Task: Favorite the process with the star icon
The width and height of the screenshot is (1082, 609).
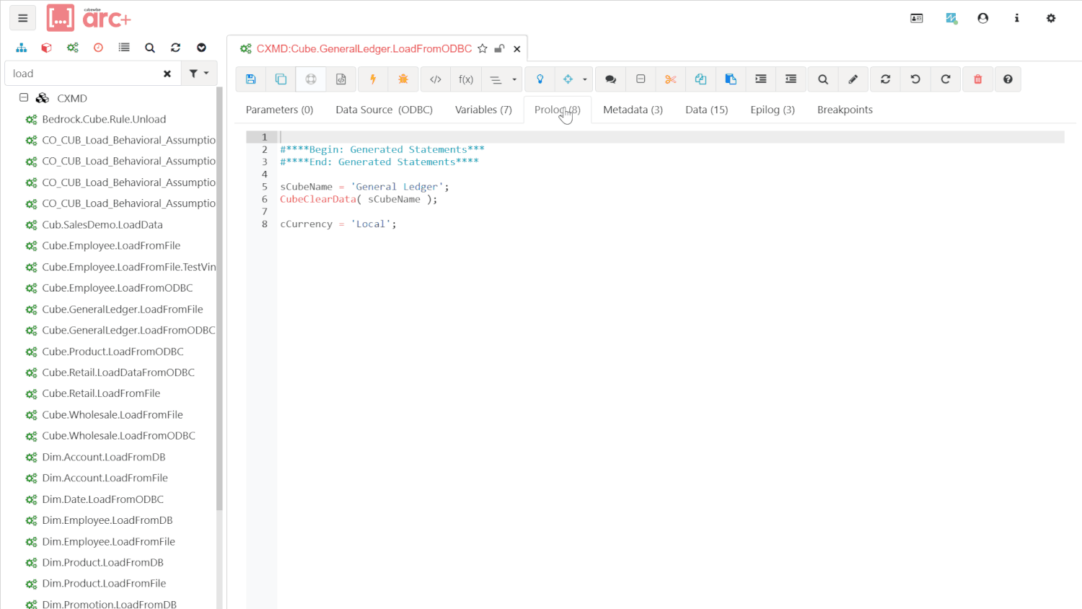Action: pos(483,48)
